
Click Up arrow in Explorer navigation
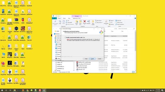pyautogui.click(x=60, y=29)
